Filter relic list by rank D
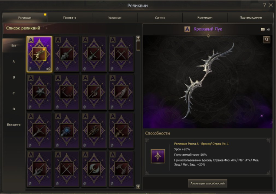276x194 pixels. point(14,109)
